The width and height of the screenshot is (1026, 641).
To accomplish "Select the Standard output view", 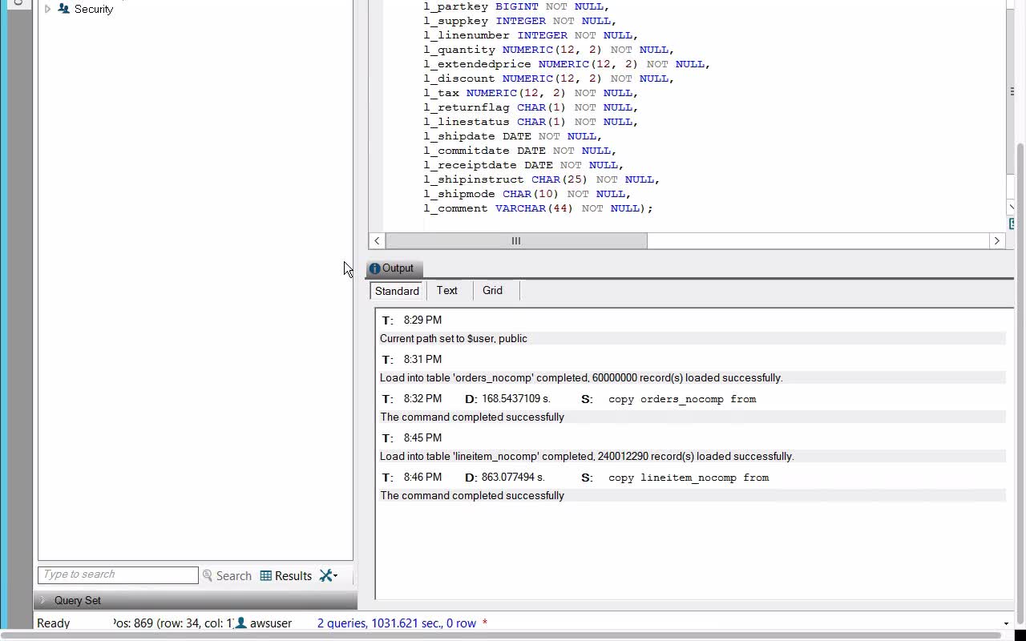I will coord(397,291).
